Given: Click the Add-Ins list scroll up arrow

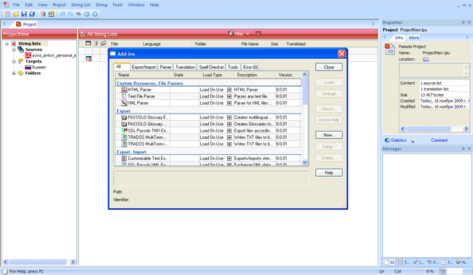Looking at the screenshot, I should tap(304, 74).
